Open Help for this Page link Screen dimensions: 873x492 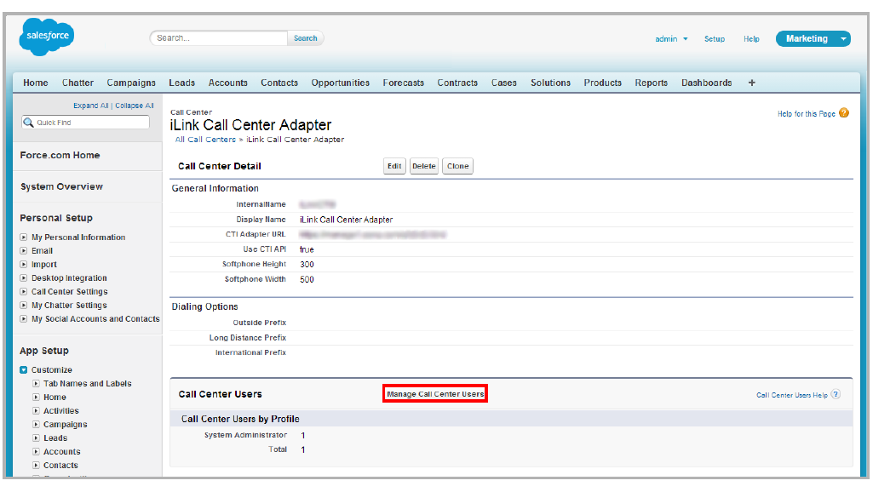click(807, 113)
